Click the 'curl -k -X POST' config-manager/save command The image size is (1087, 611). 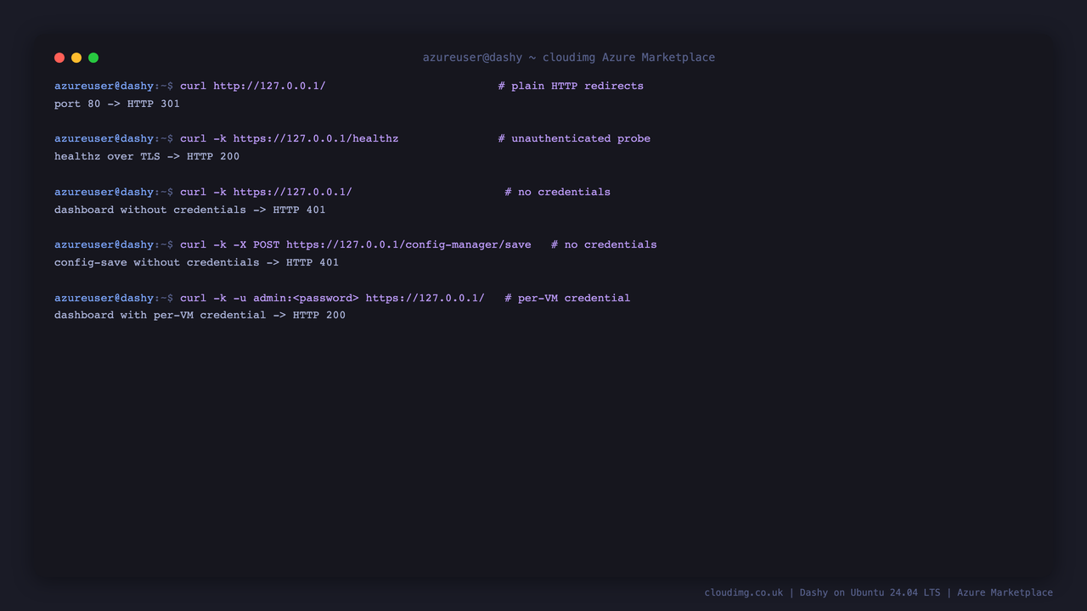point(356,244)
